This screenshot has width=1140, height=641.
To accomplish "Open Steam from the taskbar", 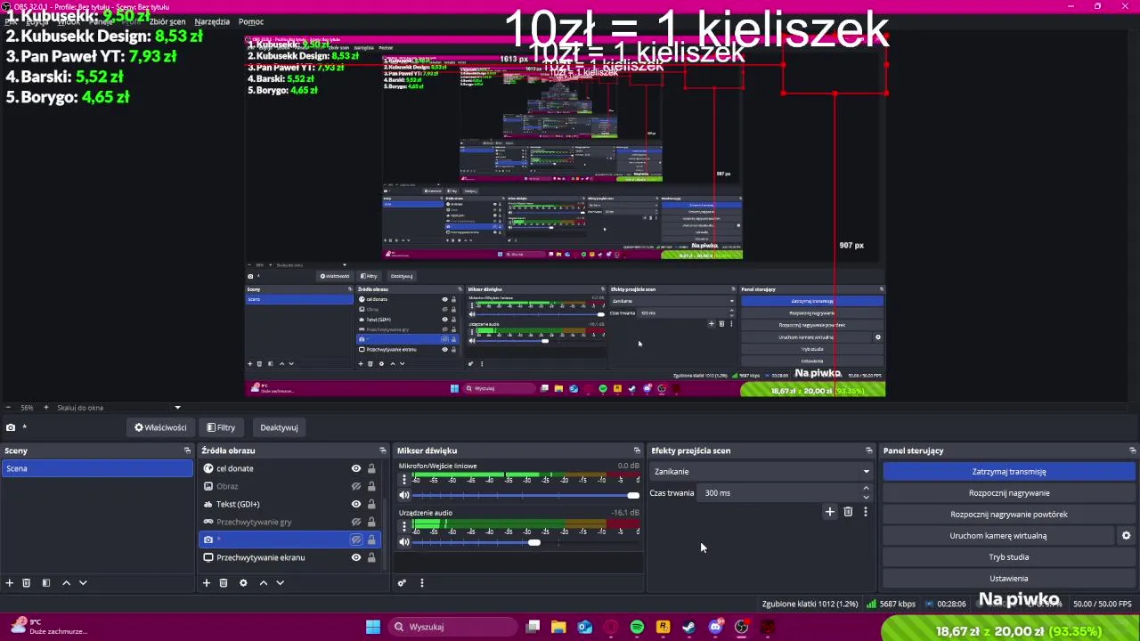I will 689,627.
